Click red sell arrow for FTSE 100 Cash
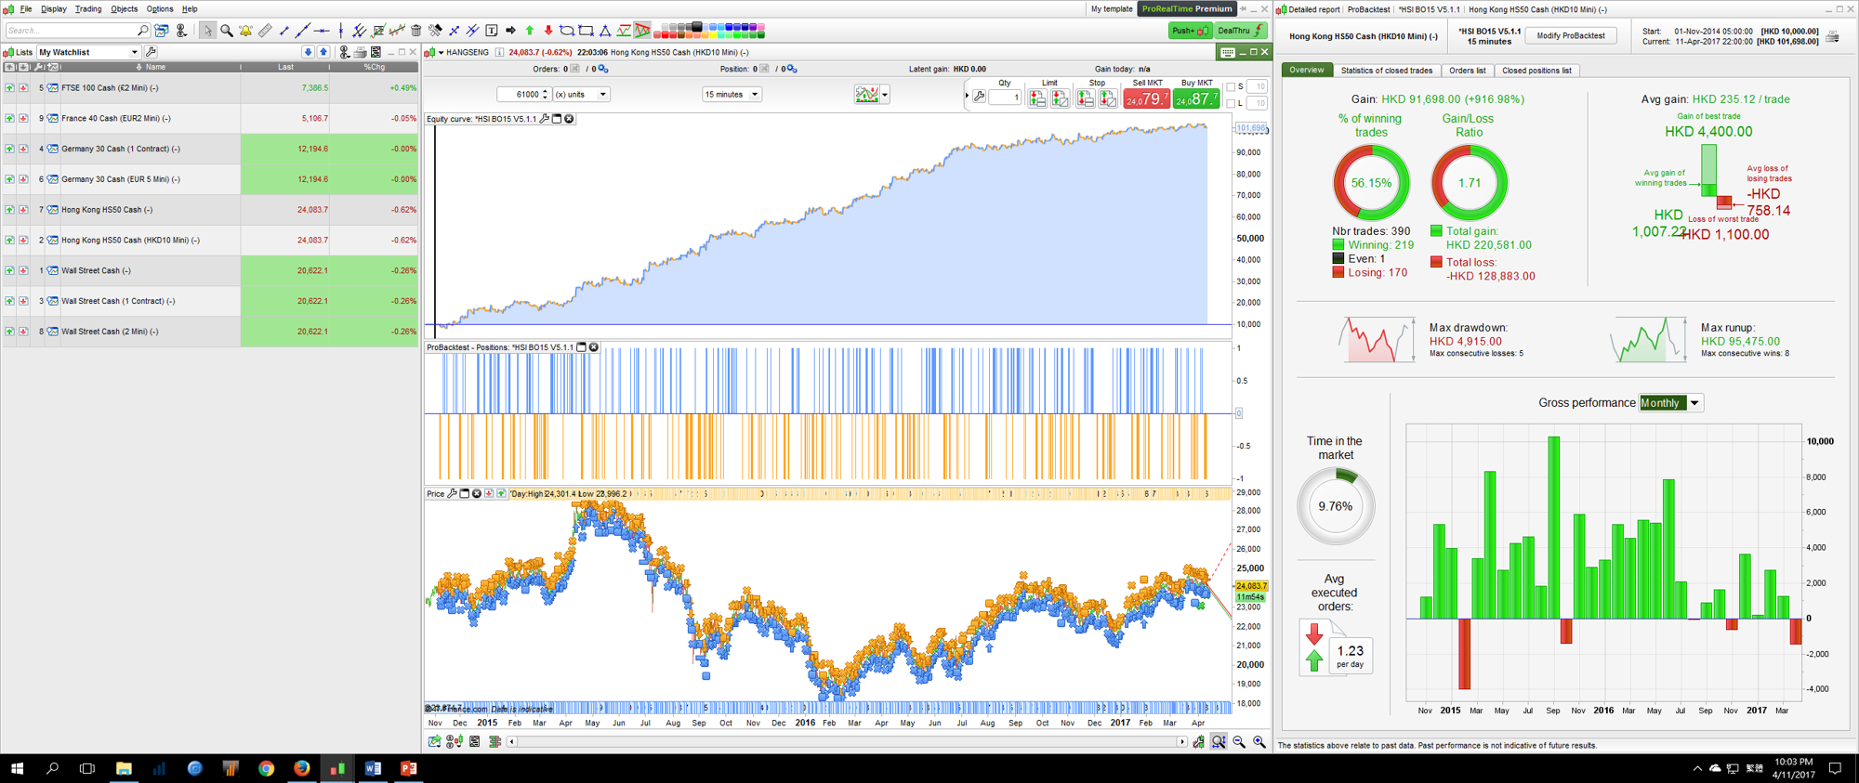 pyautogui.click(x=23, y=88)
